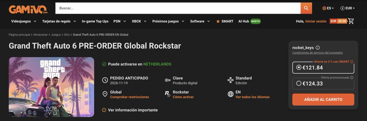Screen dimensions: 367x121
Task: Click Iniciar sesión link
Action: [x=316, y=21]
